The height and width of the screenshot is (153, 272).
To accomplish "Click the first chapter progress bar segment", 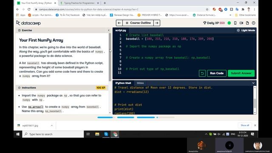I will click(105, 117).
